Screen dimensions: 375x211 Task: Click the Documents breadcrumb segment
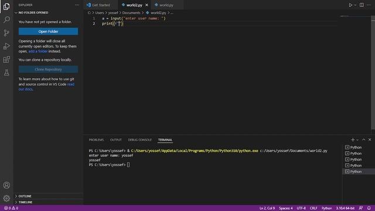click(131, 13)
